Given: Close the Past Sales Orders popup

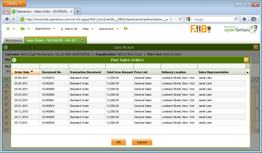Looking at the screenshot, I should (246, 60).
